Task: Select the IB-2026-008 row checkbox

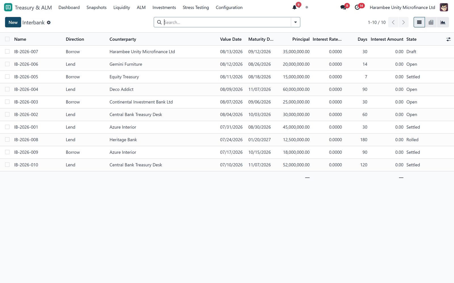Action: (x=7, y=140)
